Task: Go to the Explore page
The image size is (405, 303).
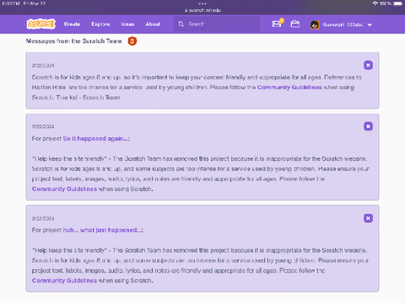Action: [100, 24]
